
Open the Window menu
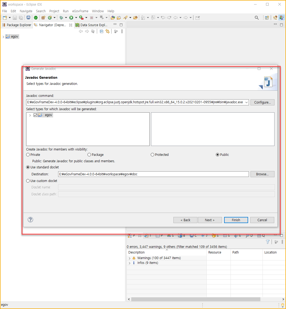pyautogui.click(x=98, y=11)
